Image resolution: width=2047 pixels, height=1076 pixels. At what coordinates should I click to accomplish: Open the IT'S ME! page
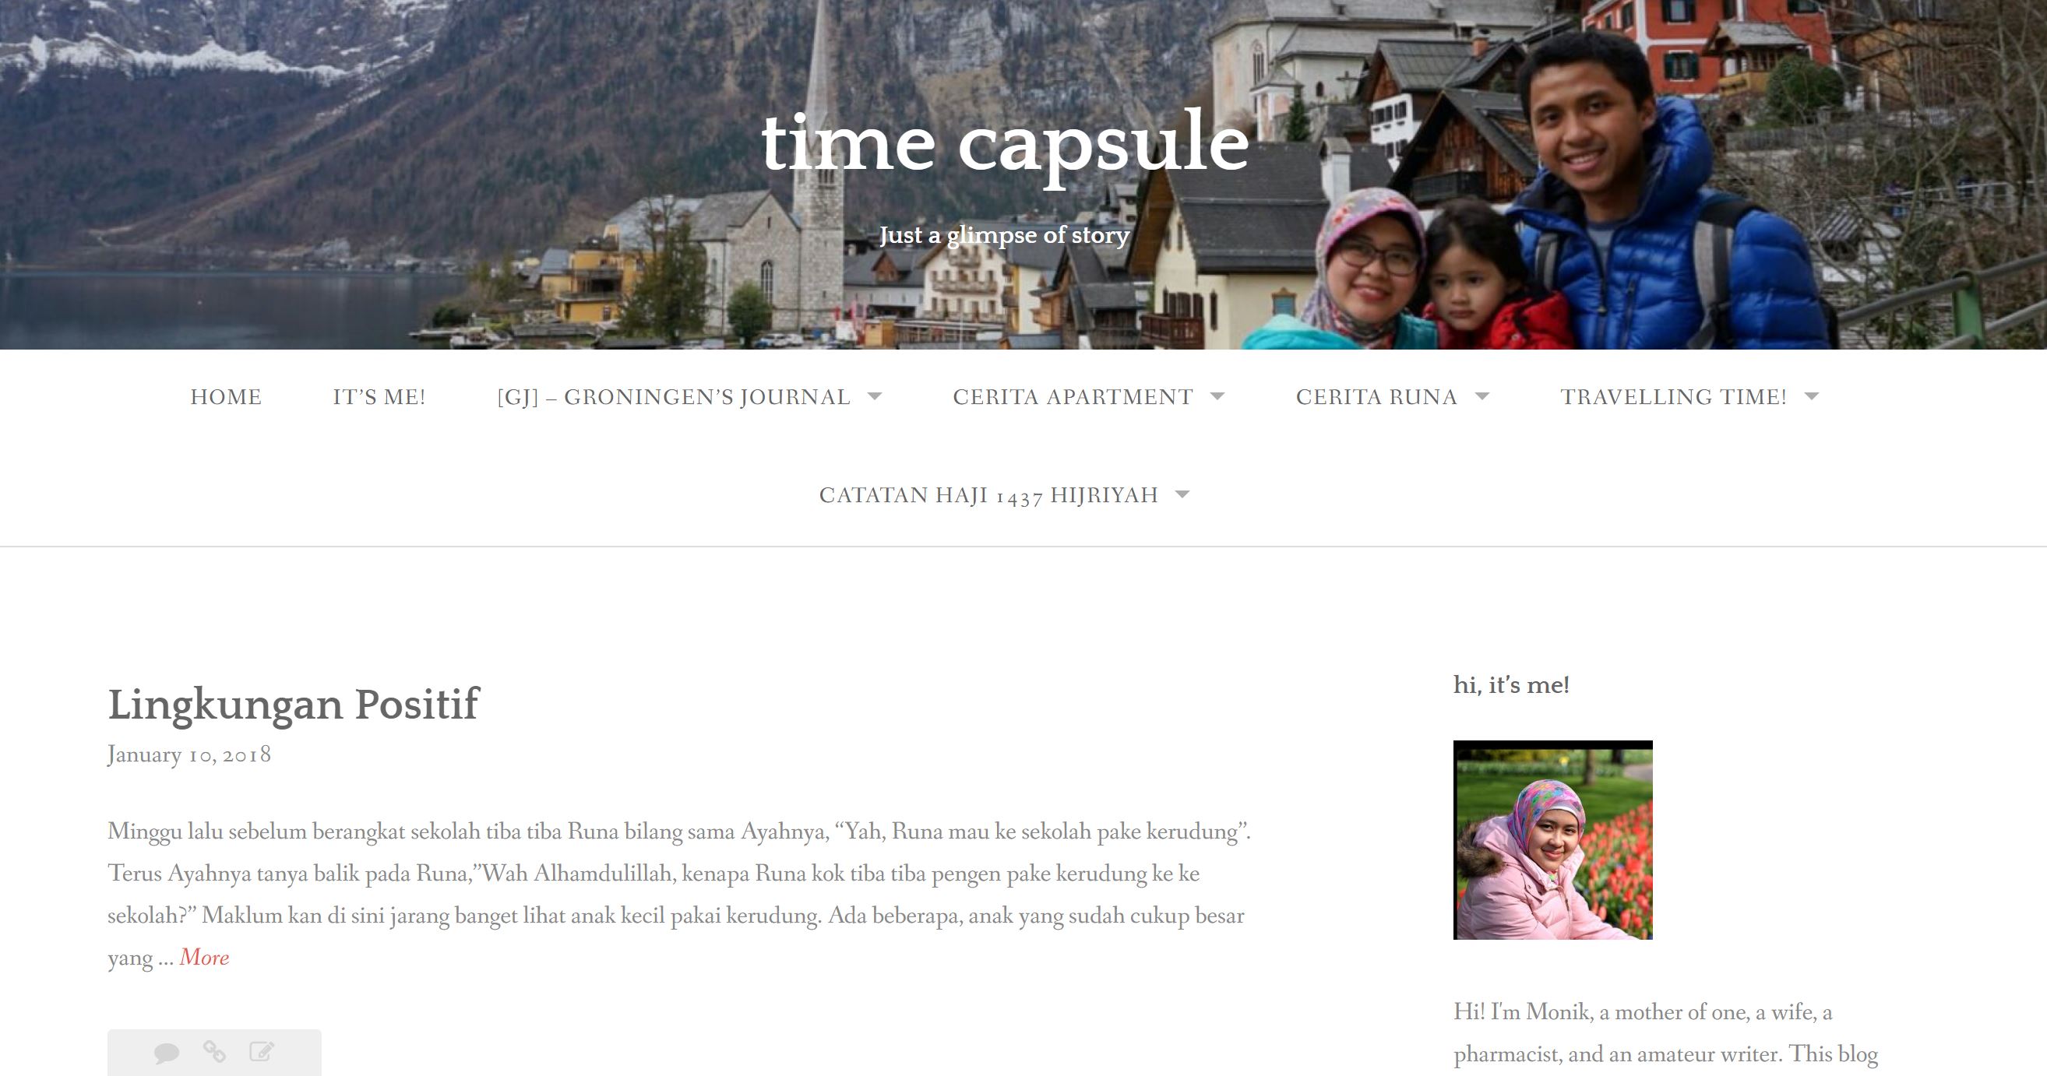point(379,397)
